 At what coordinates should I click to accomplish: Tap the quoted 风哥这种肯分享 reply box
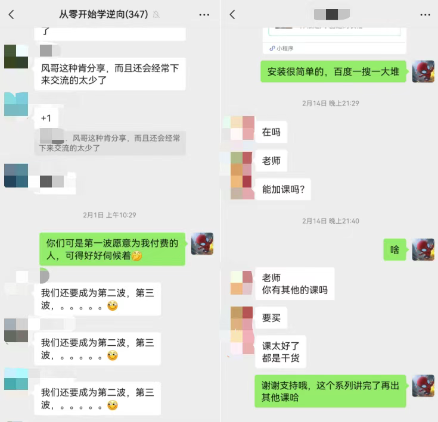[x=110, y=143]
